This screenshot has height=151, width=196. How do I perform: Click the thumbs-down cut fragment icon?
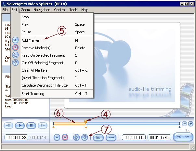(x=85, y=137)
